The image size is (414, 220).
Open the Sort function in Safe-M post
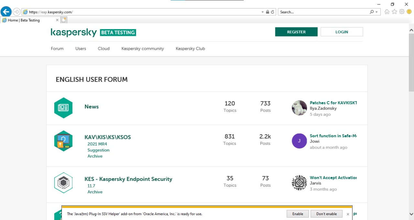(x=333, y=136)
